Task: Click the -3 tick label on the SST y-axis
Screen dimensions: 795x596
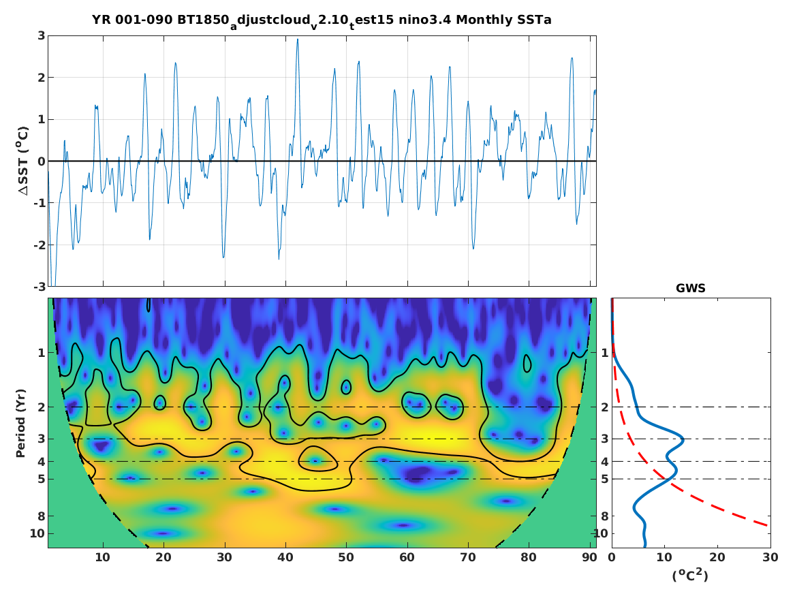Action: pyautogui.click(x=39, y=287)
